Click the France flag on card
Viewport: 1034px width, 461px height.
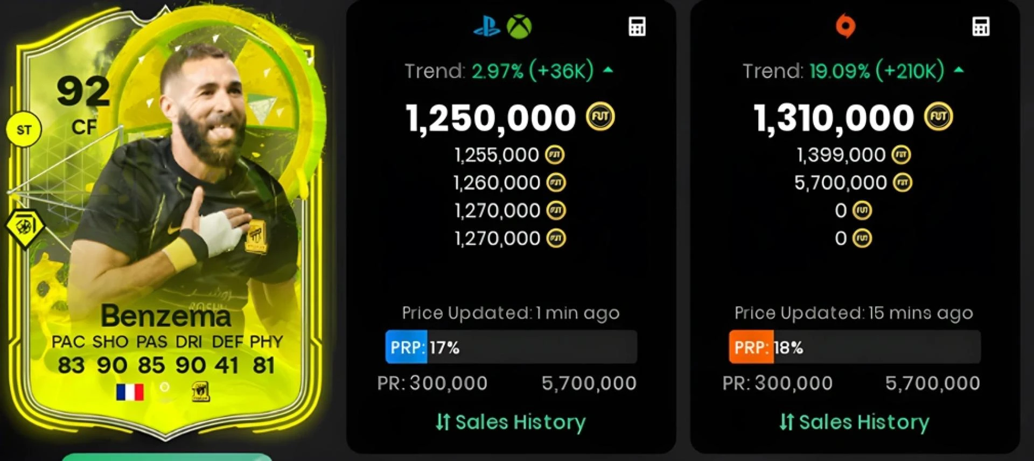(130, 392)
